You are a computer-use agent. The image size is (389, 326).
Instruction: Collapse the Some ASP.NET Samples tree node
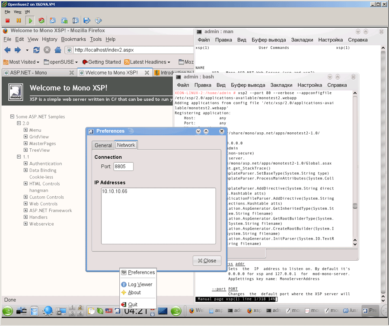click(x=12, y=116)
